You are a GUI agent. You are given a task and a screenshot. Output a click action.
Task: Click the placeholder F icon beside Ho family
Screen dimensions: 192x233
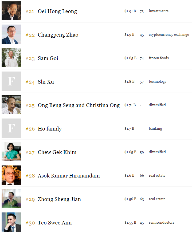pos(11,128)
